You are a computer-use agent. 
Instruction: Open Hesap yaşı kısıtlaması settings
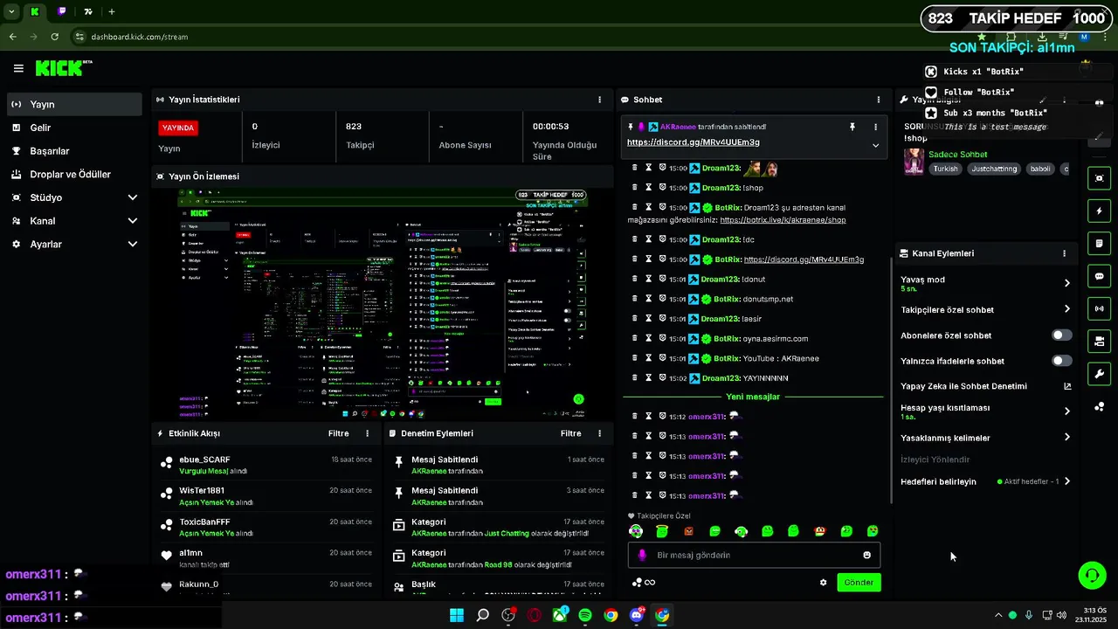(986, 411)
